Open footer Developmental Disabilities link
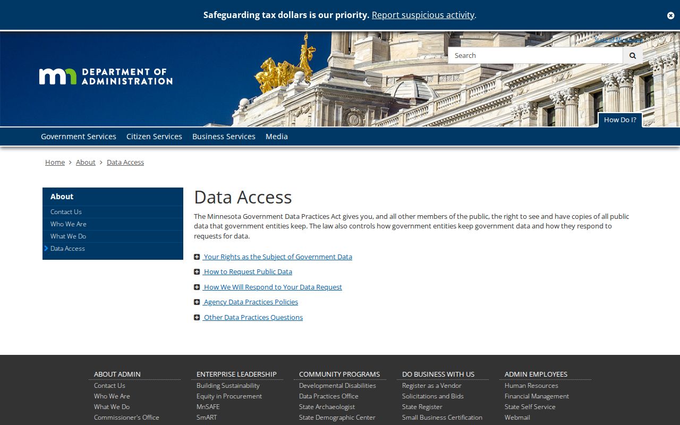 [x=337, y=386]
